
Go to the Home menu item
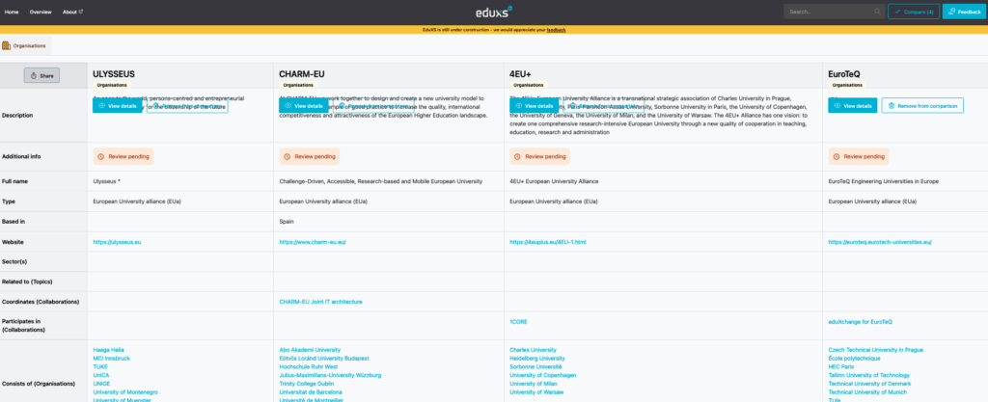click(x=12, y=12)
